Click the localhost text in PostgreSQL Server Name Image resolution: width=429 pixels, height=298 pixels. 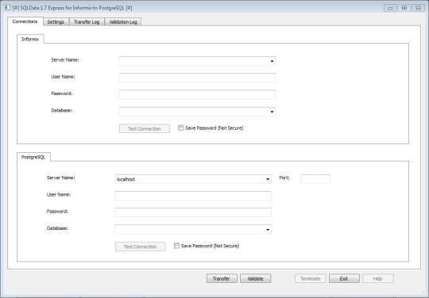(x=126, y=179)
